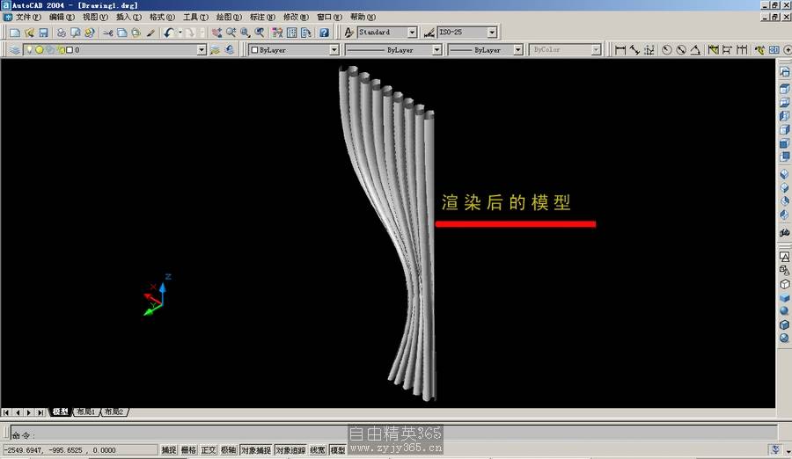The height and width of the screenshot is (459, 792).
Task: Click the 线宽 lineweight button
Action: point(317,450)
